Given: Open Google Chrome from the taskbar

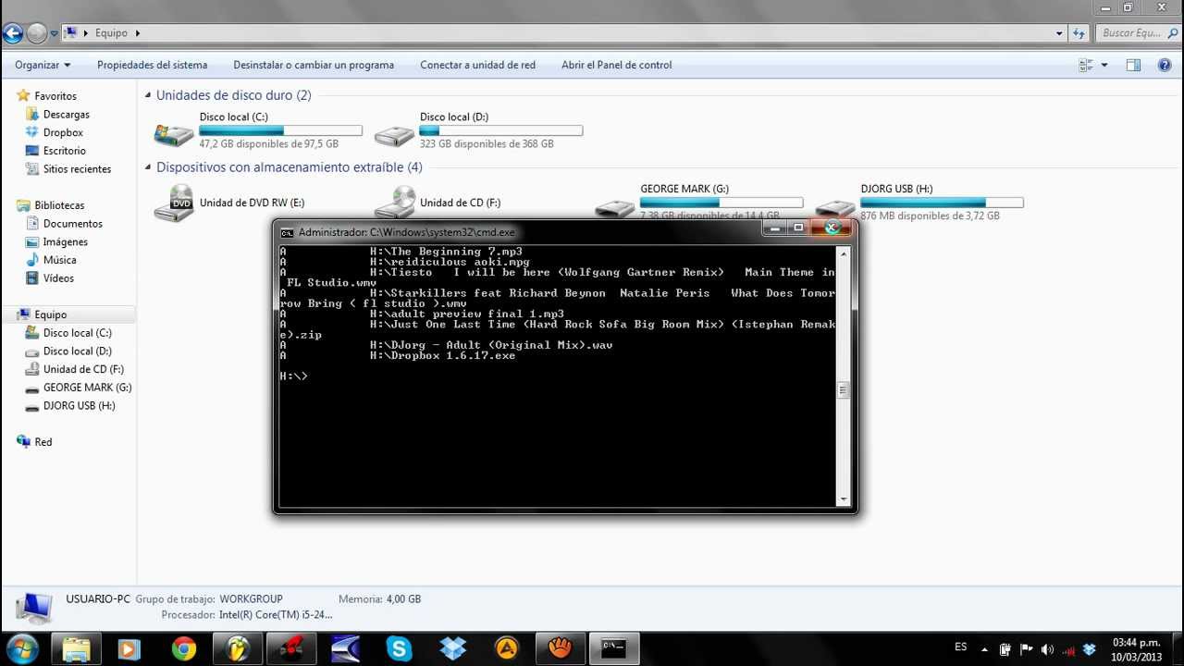Looking at the screenshot, I should pos(184,648).
